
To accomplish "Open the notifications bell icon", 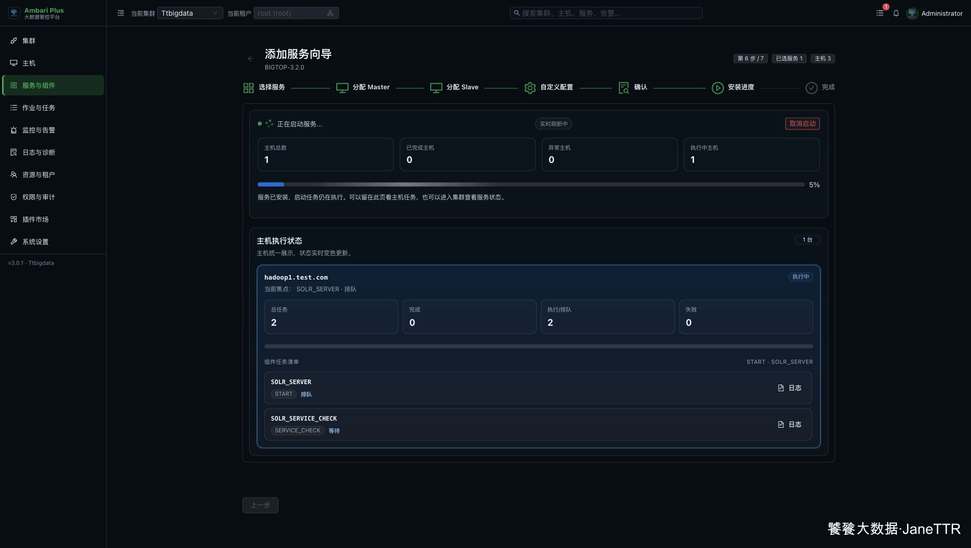I will click(x=896, y=13).
